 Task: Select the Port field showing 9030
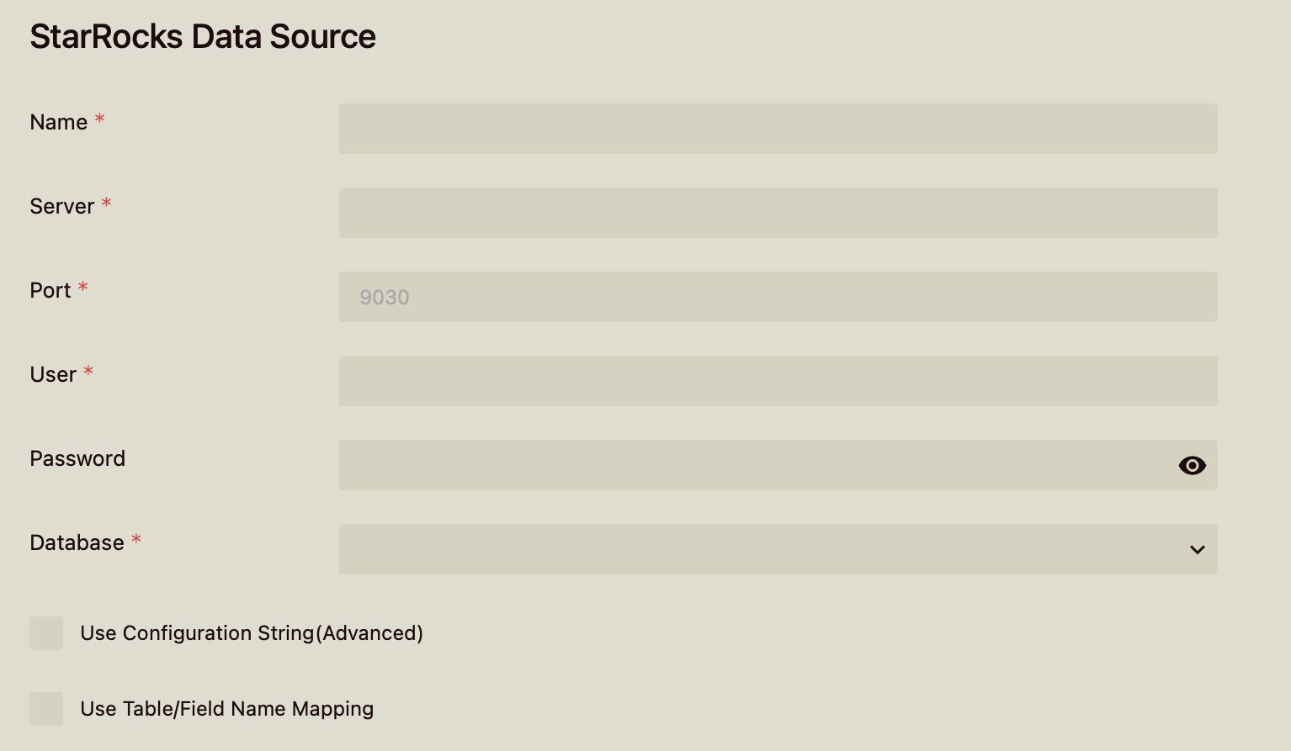coord(778,297)
